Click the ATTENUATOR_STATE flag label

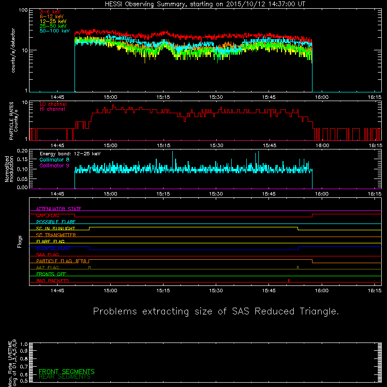(59, 209)
